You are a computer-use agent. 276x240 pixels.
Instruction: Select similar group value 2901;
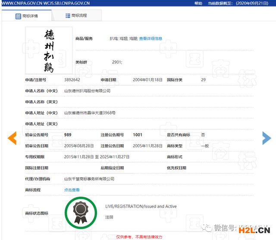pyautogui.click(x=117, y=62)
